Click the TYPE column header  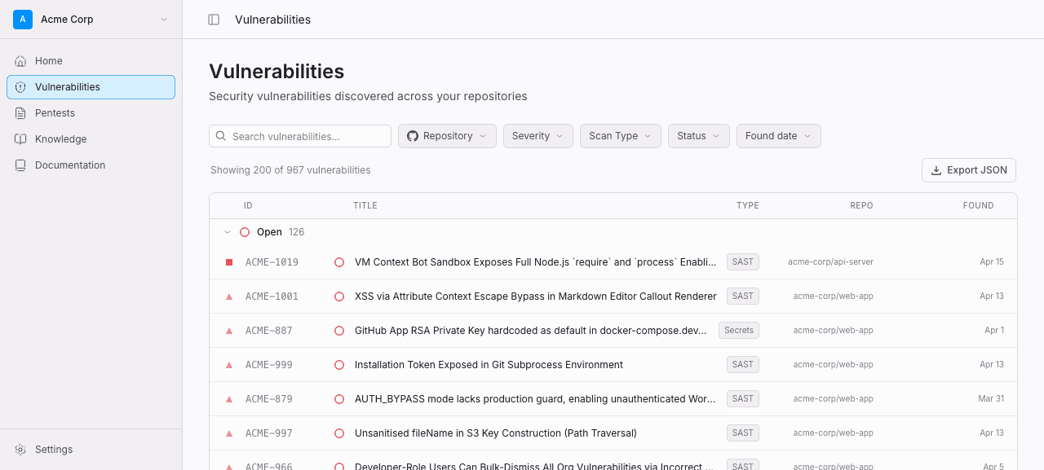click(748, 206)
